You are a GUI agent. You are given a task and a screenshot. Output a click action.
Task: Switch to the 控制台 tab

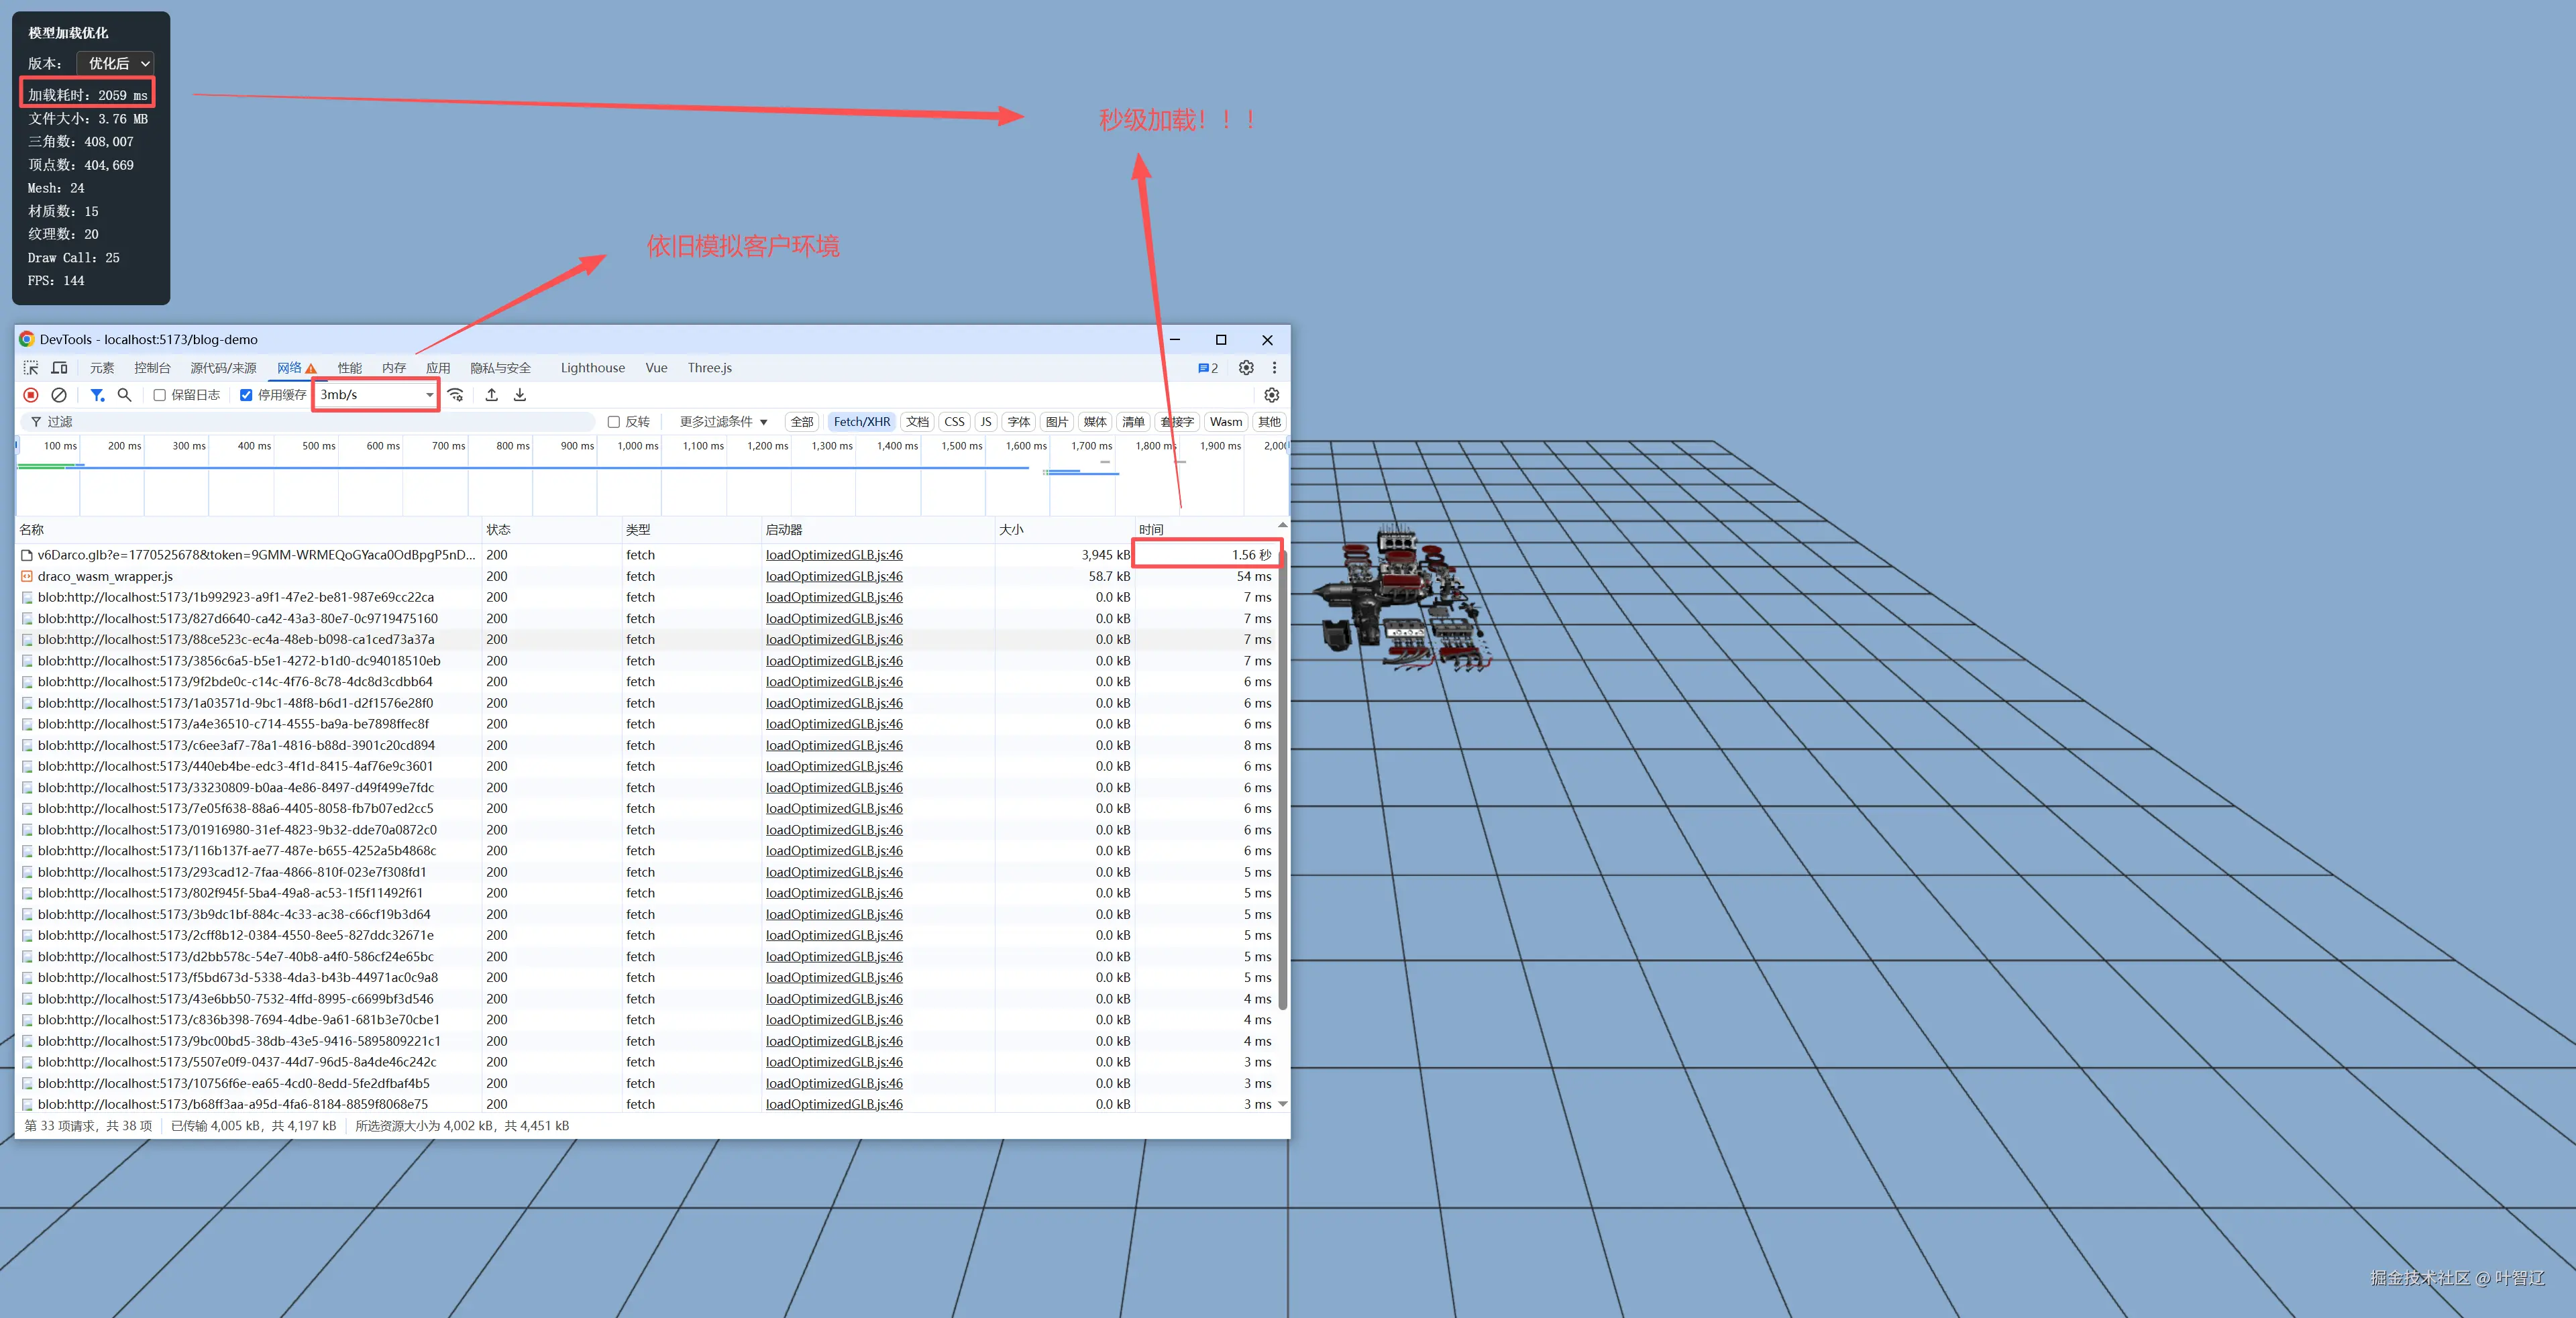pos(152,368)
